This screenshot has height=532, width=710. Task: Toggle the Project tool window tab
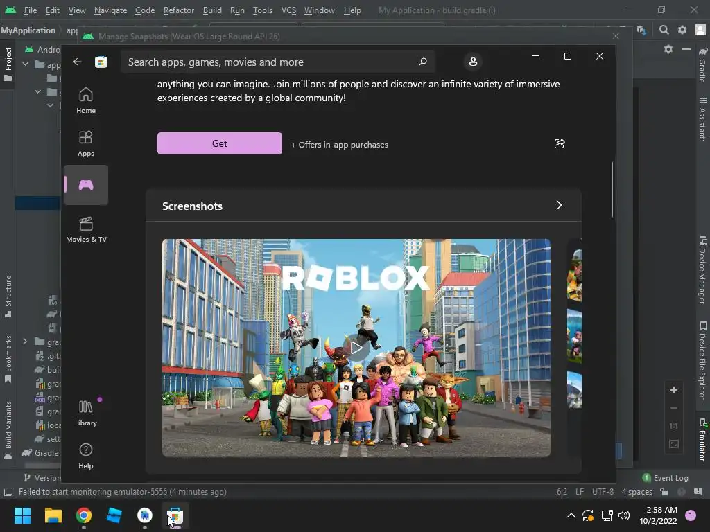pos(8,64)
